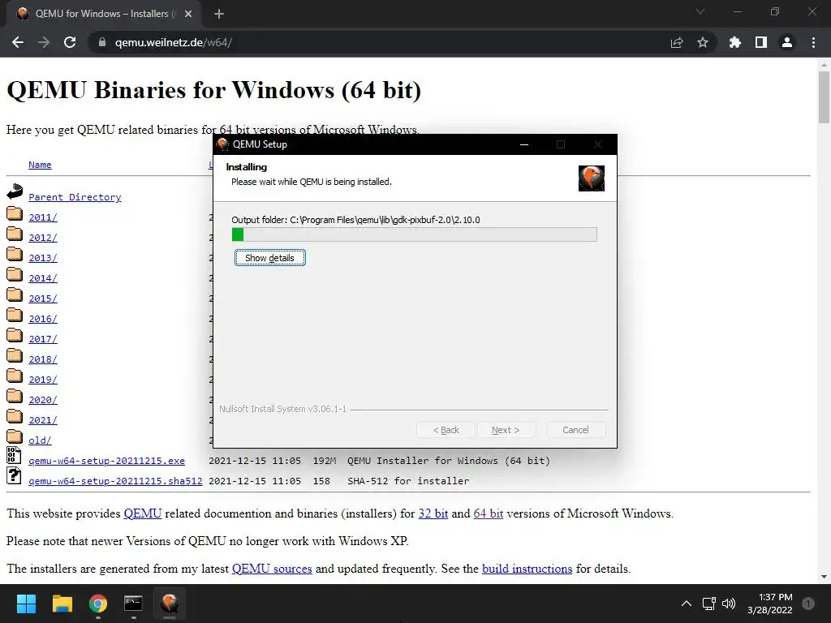Open the 2015/ folder link
The width and height of the screenshot is (831, 623).
point(43,299)
